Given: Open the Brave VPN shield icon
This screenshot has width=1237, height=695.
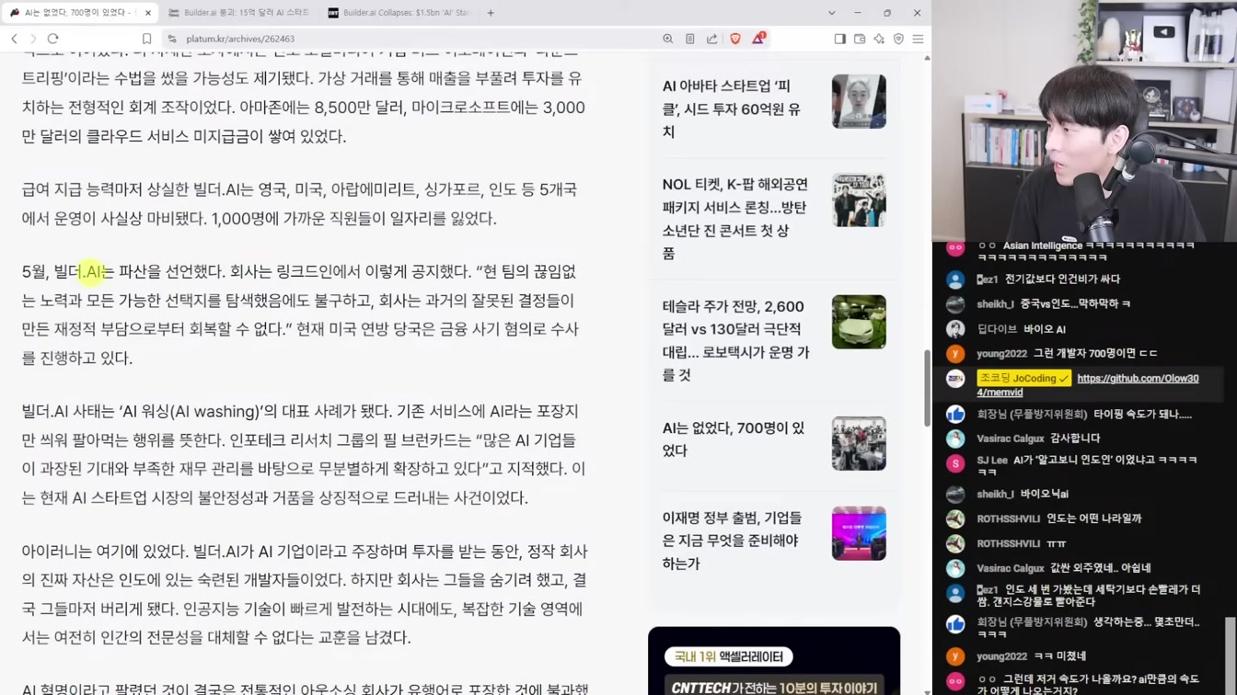Looking at the screenshot, I should tap(898, 39).
